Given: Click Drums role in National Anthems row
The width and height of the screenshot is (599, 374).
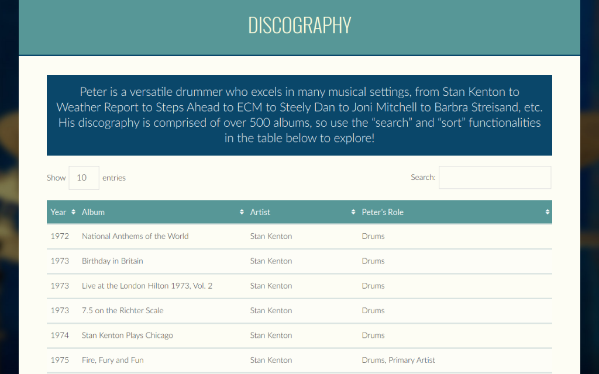Looking at the screenshot, I should [x=373, y=236].
